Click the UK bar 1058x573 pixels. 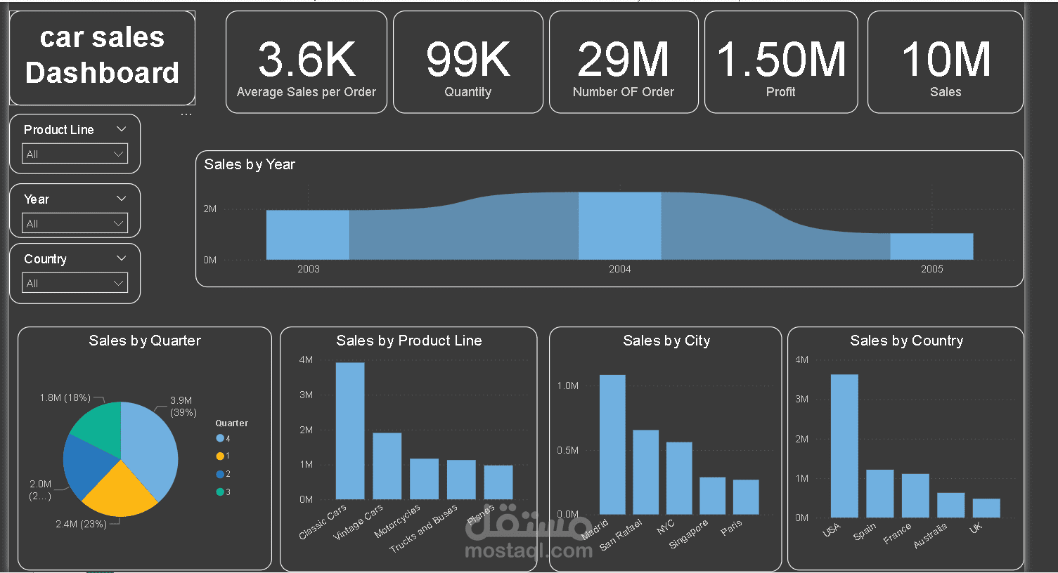click(x=986, y=508)
